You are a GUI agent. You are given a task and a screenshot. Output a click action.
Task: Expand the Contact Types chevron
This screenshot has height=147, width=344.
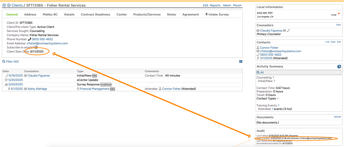click(x=278, y=99)
